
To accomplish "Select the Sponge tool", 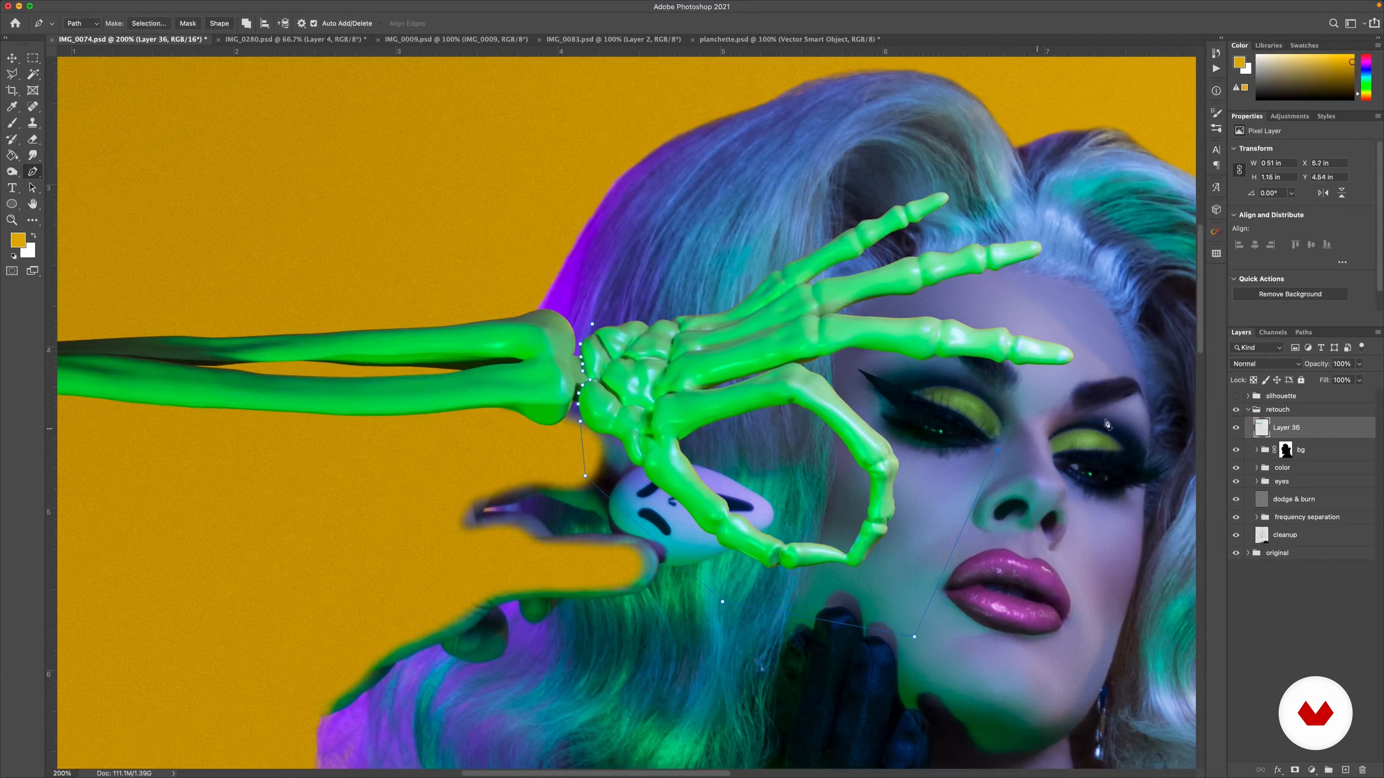I will 12,172.
